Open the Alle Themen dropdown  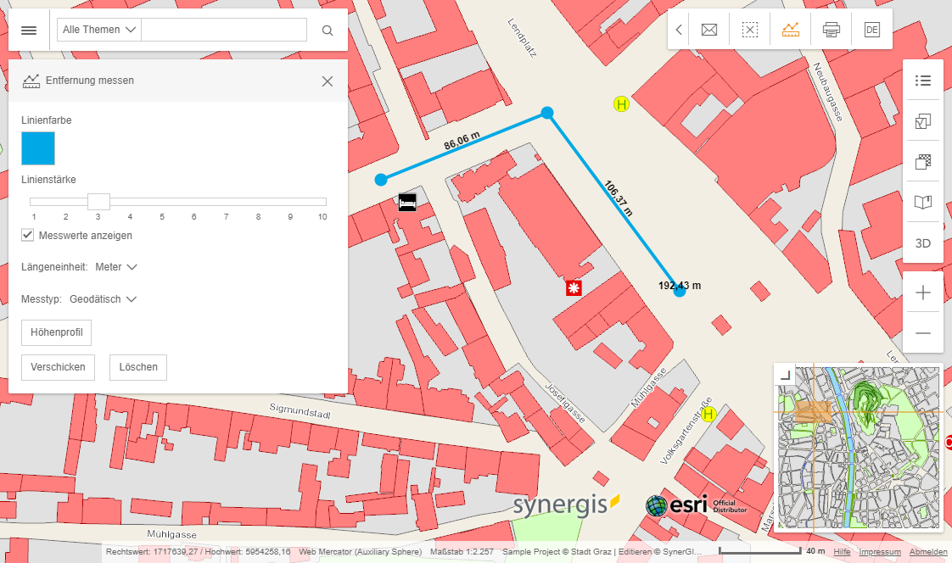(98, 29)
